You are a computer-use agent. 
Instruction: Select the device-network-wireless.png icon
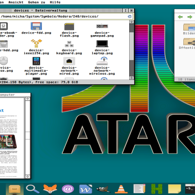tap(102, 61)
